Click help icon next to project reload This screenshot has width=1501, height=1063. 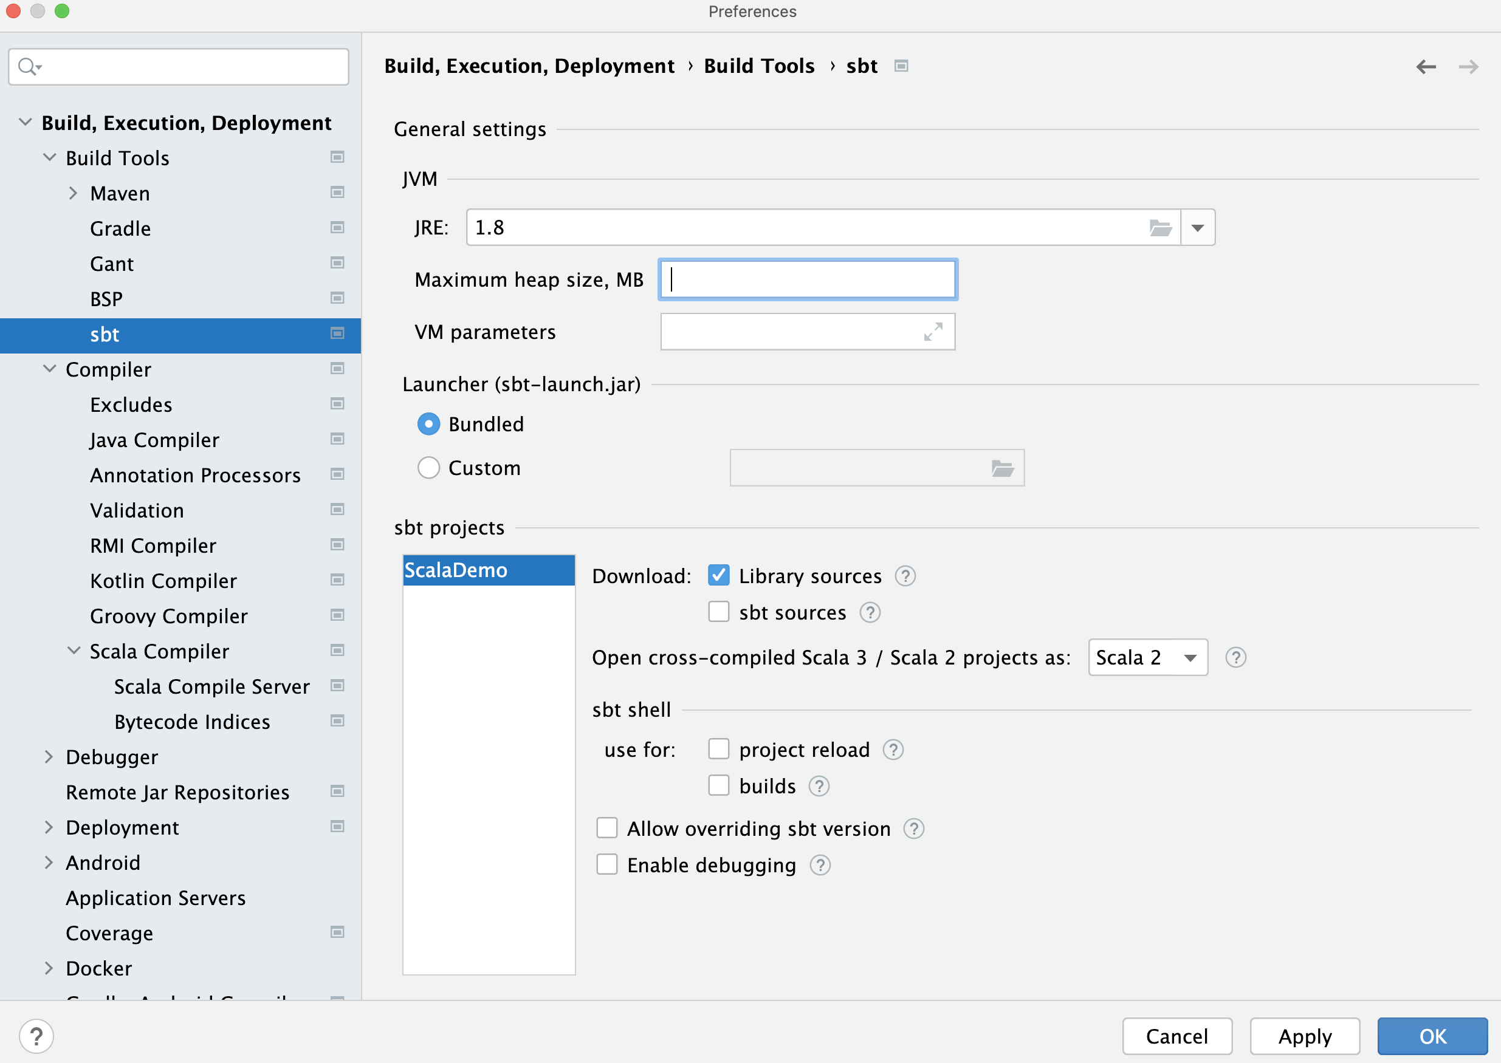coord(893,750)
